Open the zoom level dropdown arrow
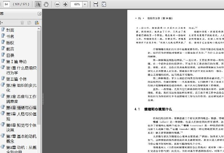This screenshot has height=153, width=224. pyautogui.click(x=85, y=4)
